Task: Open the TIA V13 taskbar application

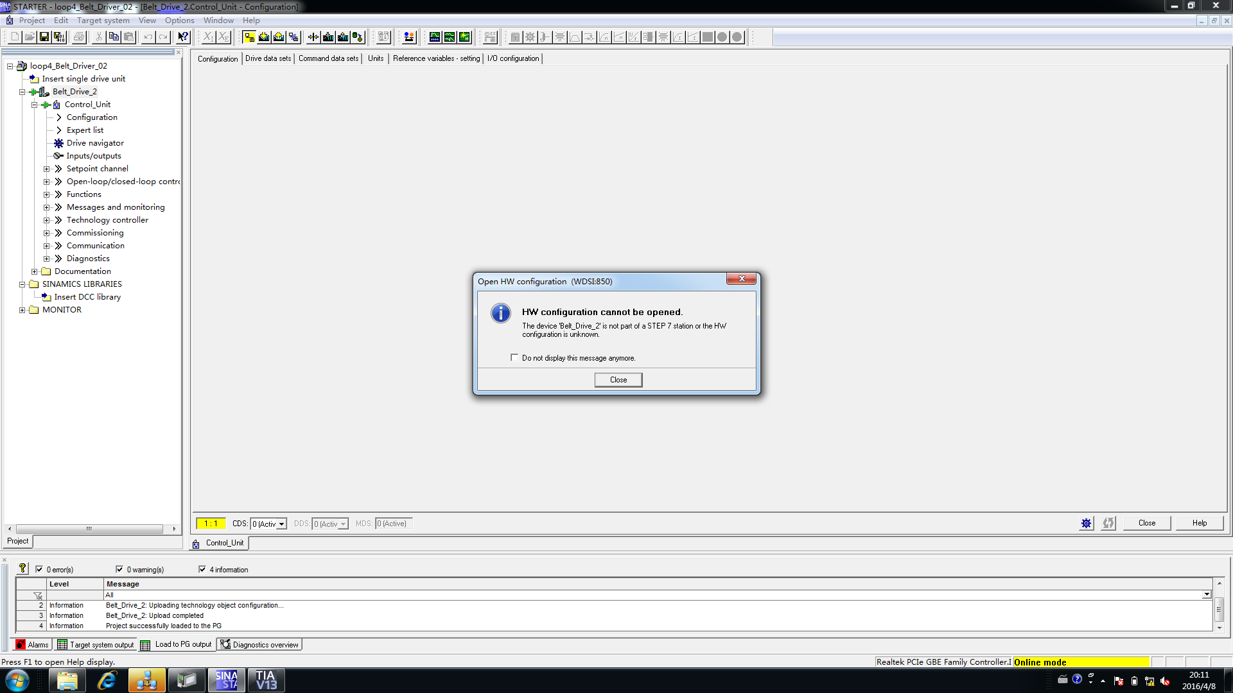Action: (x=266, y=680)
